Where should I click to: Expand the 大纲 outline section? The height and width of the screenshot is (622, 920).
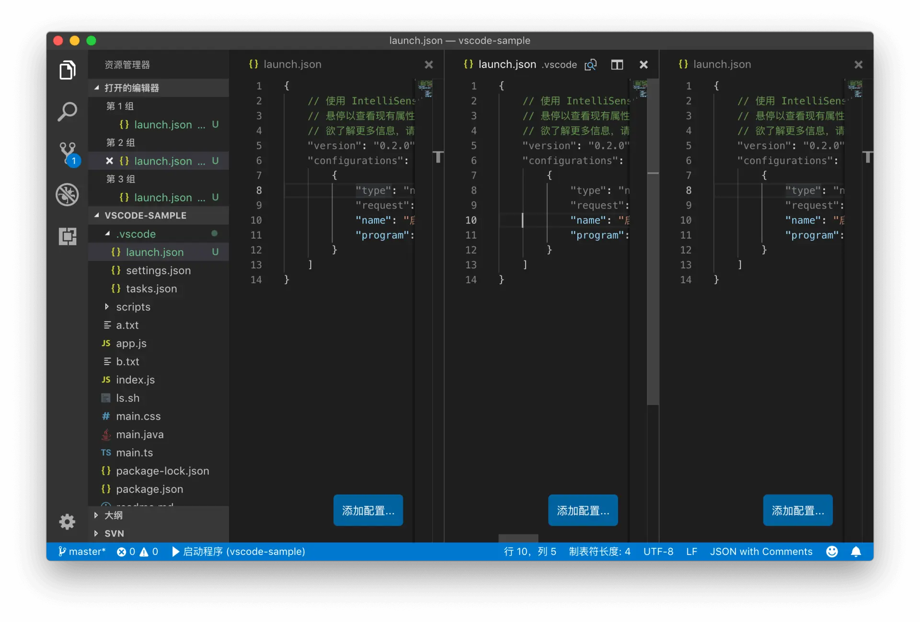[113, 515]
